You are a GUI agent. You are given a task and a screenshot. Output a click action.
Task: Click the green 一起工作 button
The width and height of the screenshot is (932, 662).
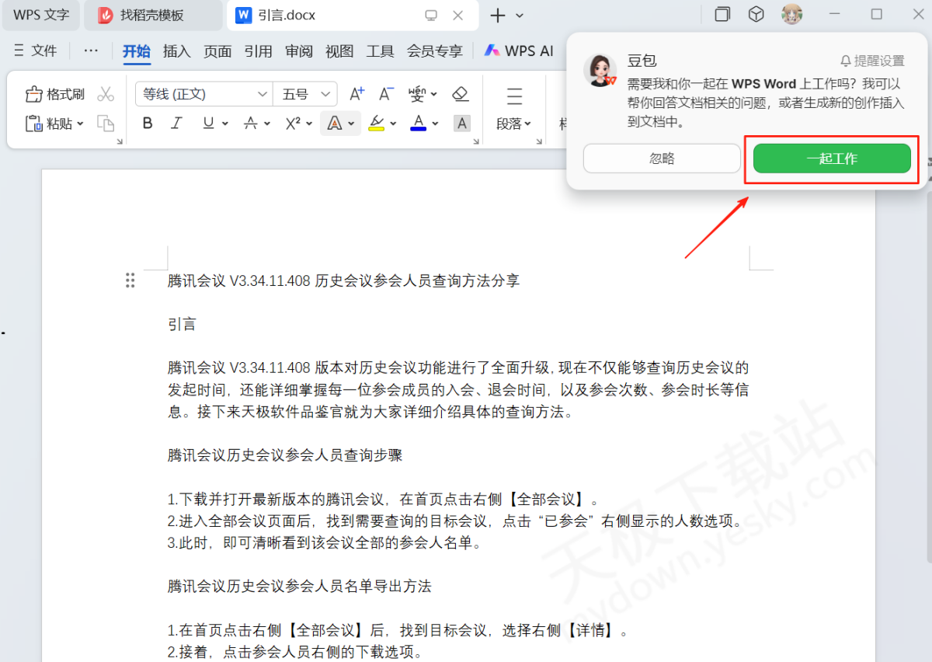(x=832, y=159)
